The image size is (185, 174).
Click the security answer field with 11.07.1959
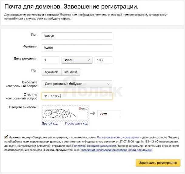click(77, 96)
